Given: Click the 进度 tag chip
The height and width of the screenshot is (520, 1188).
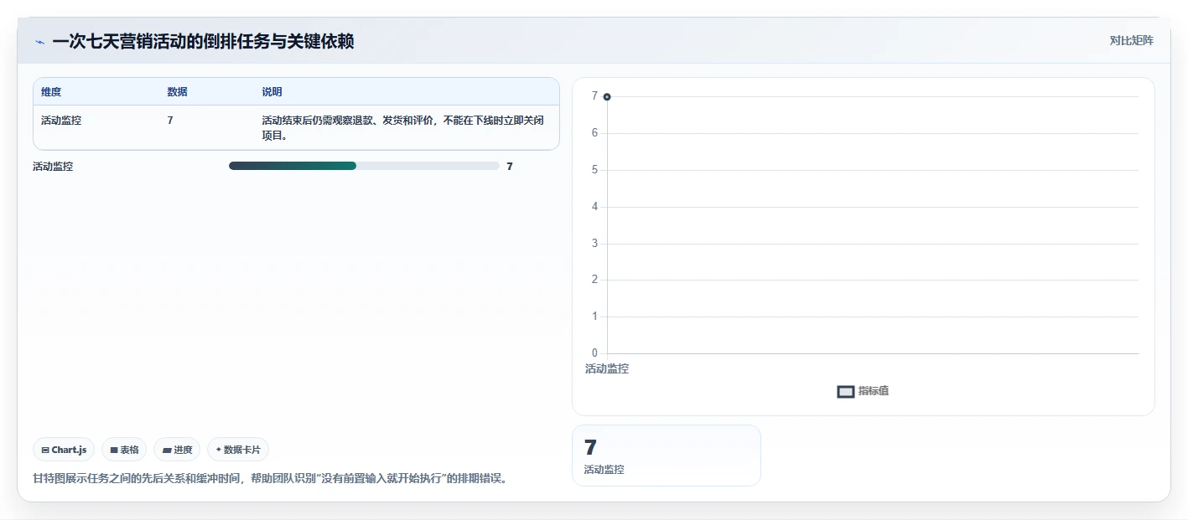Looking at the screenshot, I should (x=177, y=450).
